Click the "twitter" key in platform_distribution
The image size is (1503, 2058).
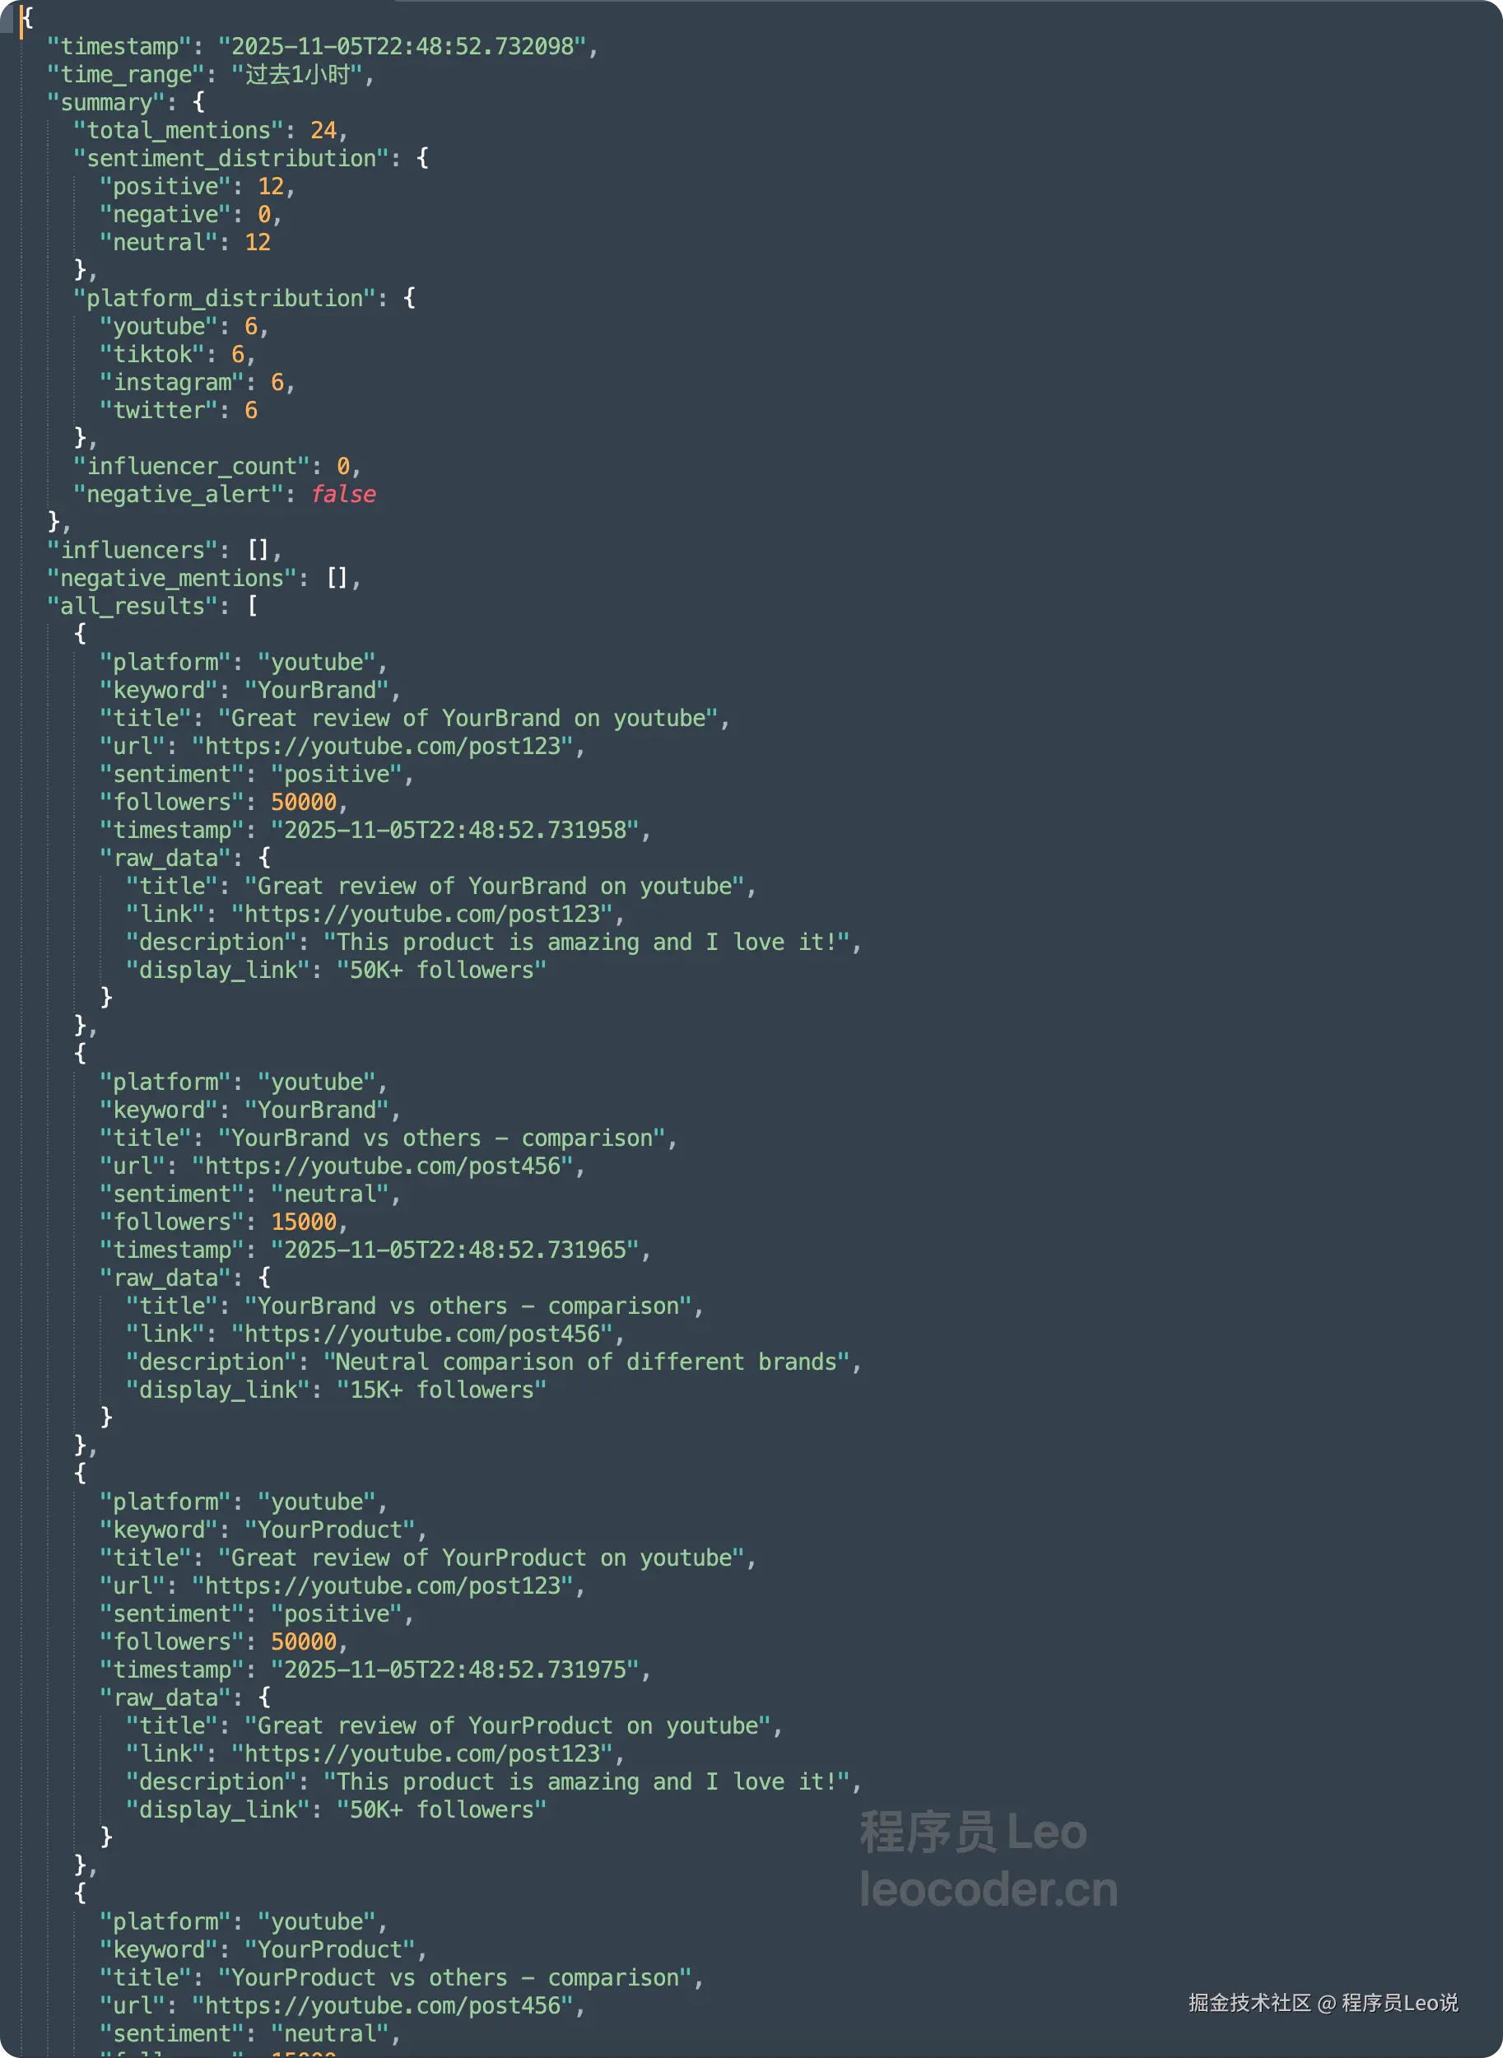[159, 410]
